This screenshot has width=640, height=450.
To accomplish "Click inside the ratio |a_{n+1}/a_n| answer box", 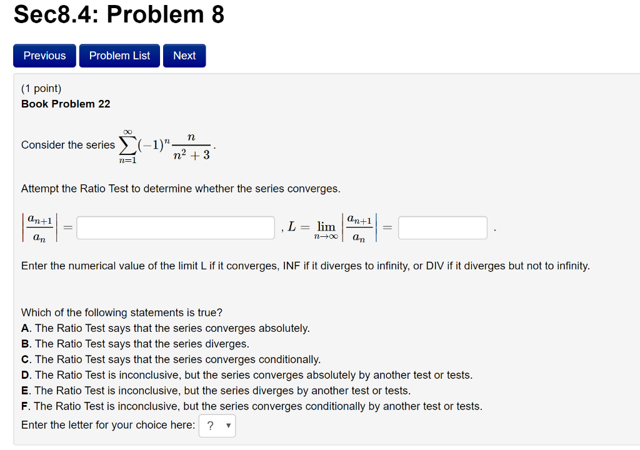I will [175, 227].
